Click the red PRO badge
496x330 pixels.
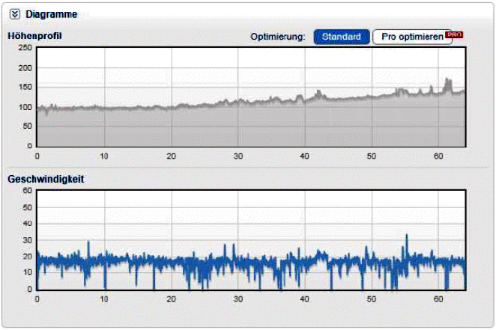coord(454,34)
